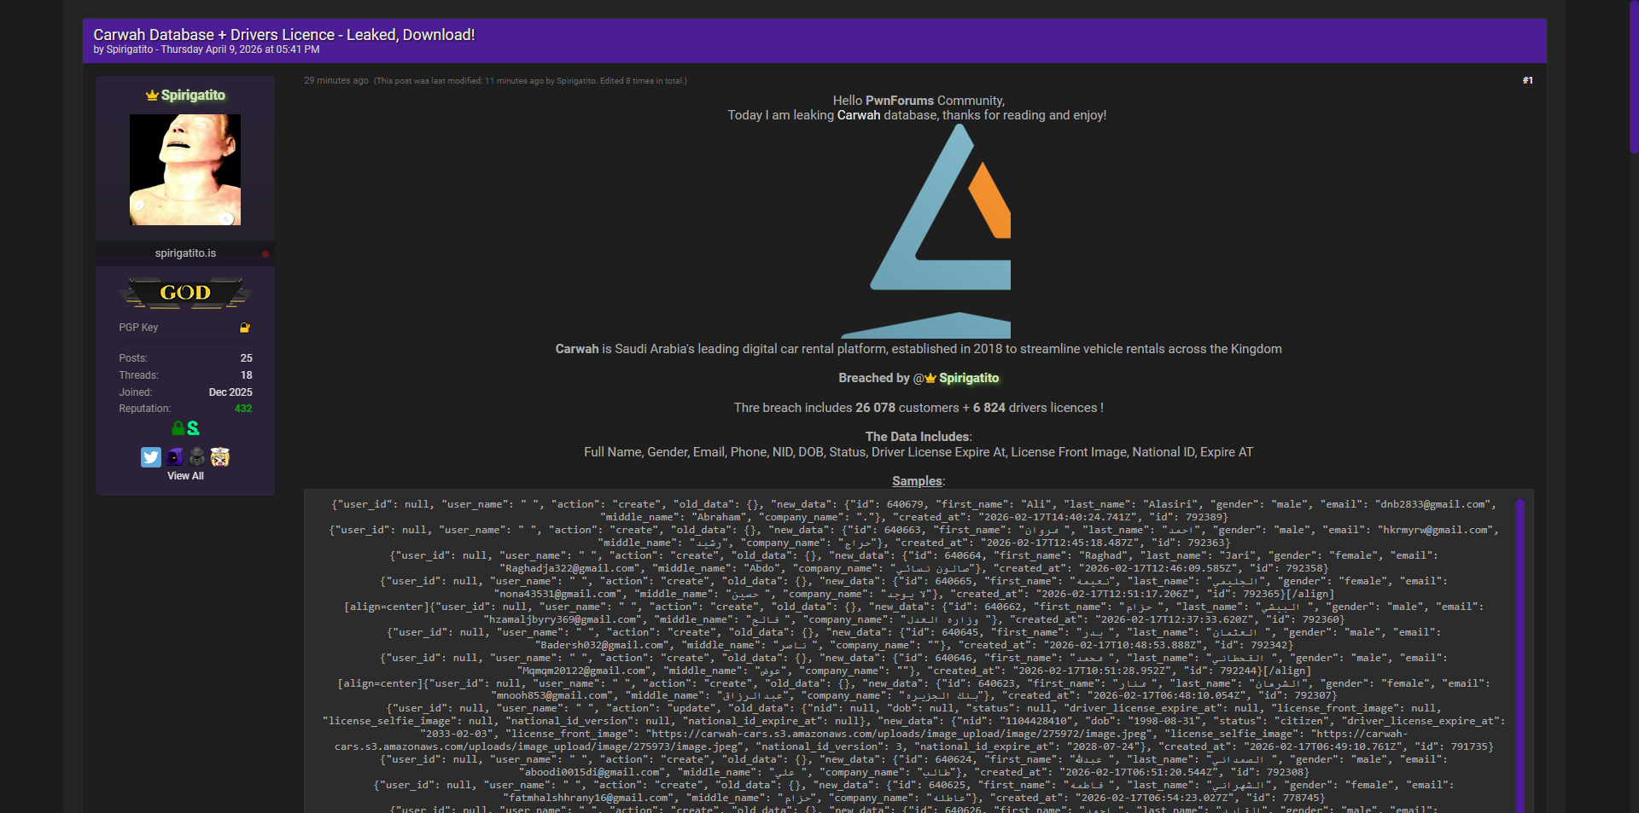
Task: Click the gray spy hat badge
Action: (197, 457)
